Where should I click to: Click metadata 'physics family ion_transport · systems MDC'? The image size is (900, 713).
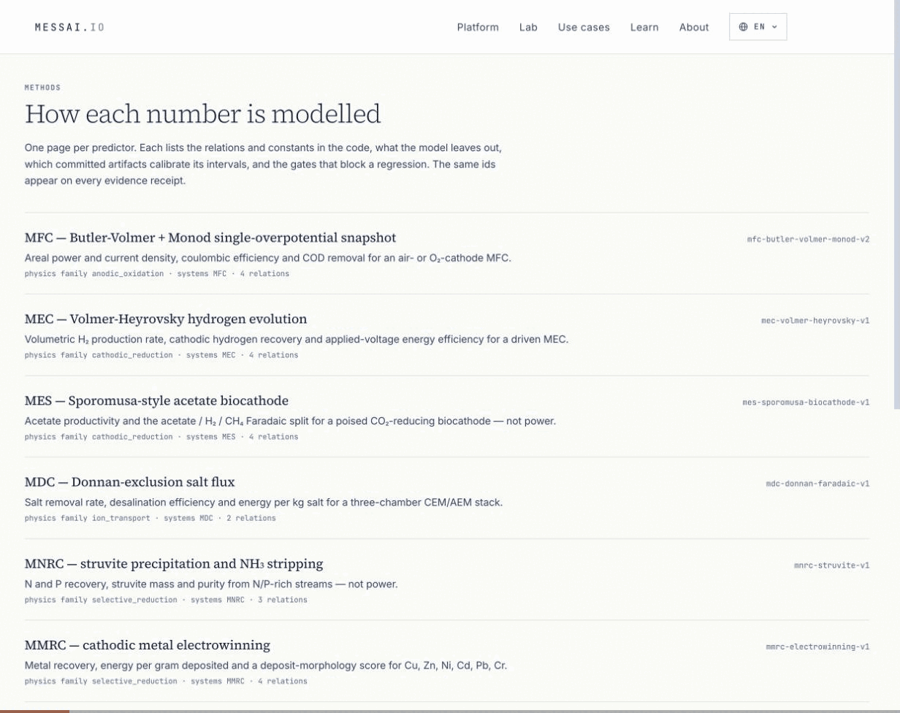click(x=119, y=519)
